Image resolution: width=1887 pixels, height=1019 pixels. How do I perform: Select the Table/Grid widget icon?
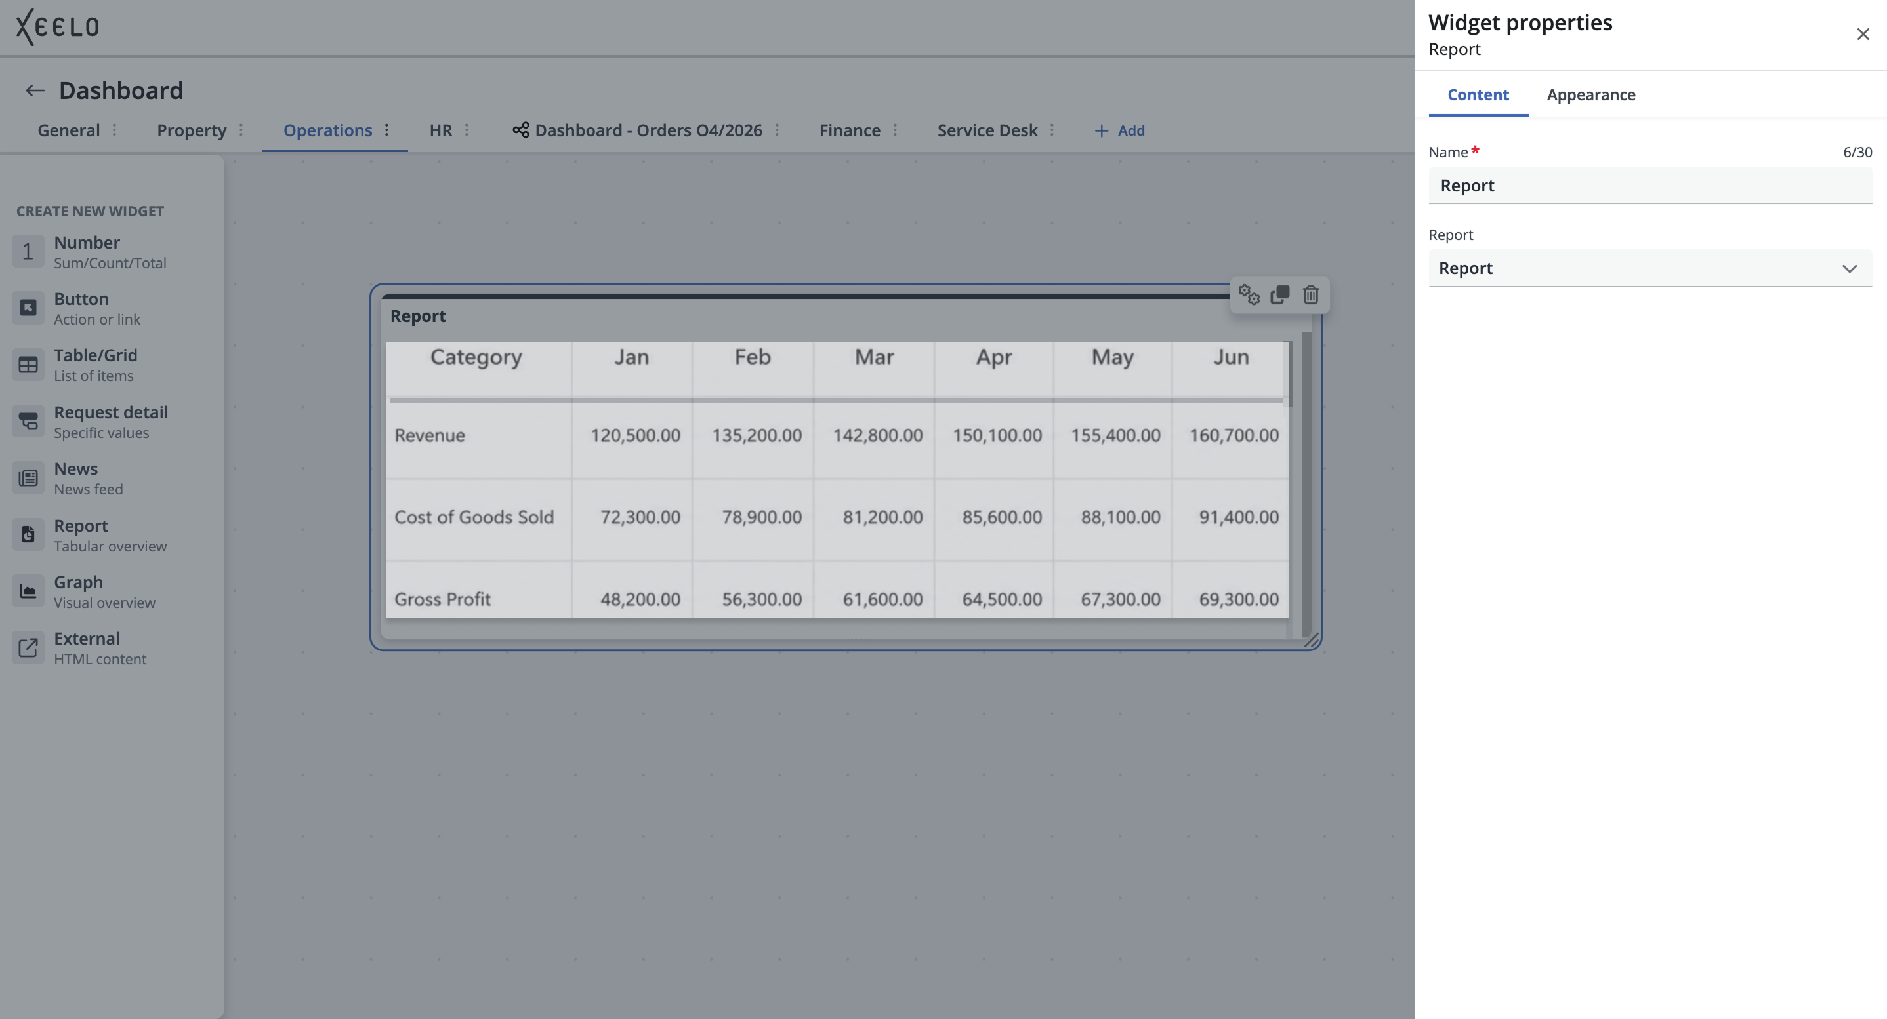28,365
